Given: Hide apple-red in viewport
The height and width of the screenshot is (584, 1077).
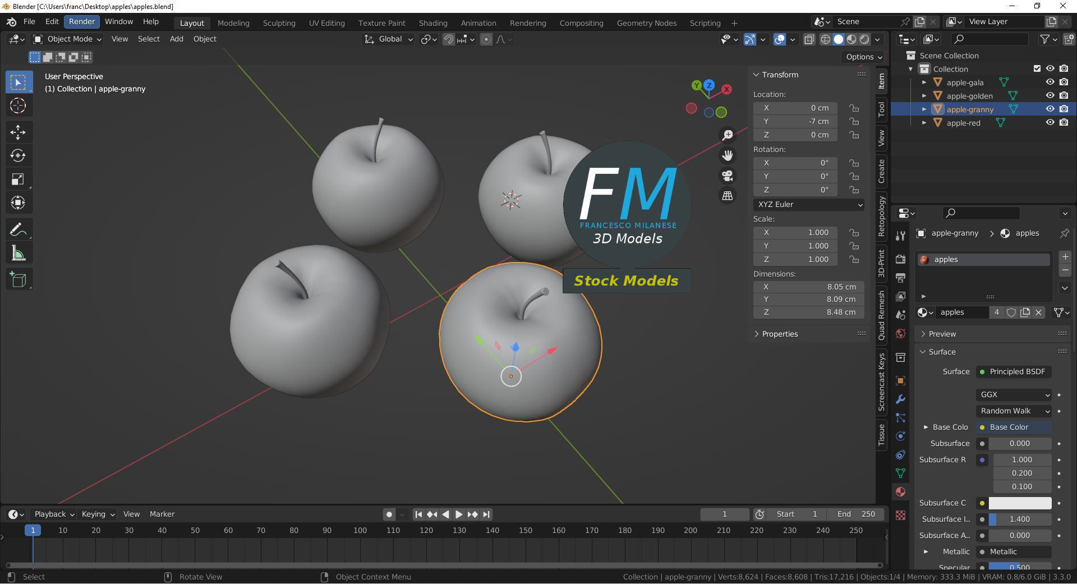Looking at the screenshot, I should tap(1050, 122).
